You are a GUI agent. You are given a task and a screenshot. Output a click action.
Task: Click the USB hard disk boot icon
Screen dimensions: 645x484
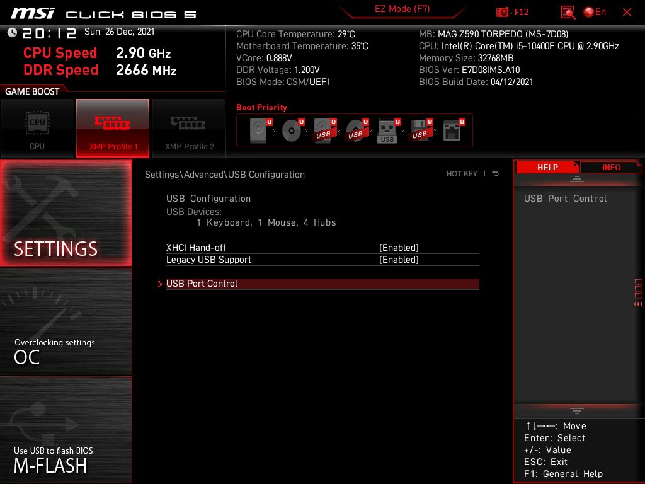323,131
